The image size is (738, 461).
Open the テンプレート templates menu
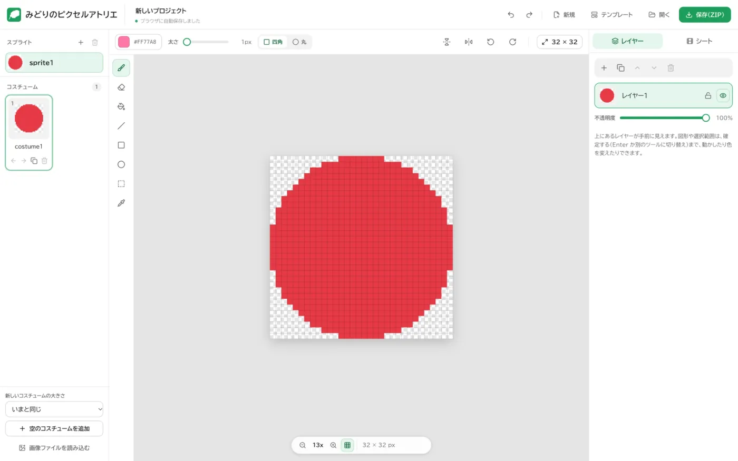point(611,15)
